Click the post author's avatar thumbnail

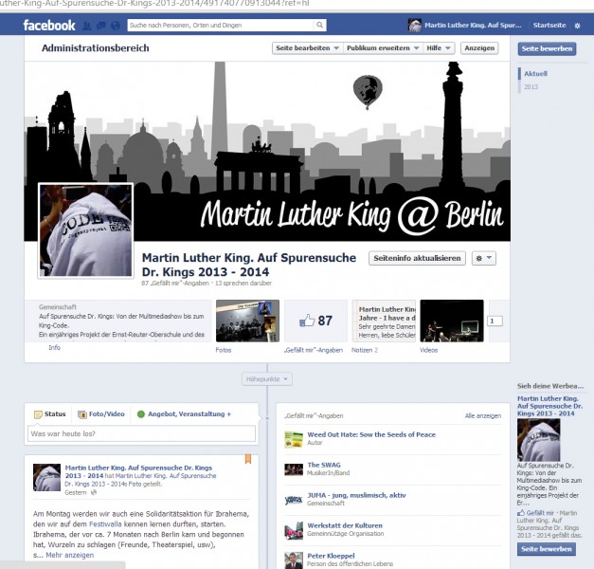(x=46, y=477)
